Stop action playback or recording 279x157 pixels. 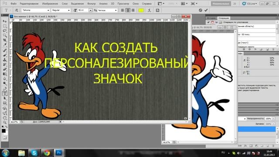pos(244,49)
